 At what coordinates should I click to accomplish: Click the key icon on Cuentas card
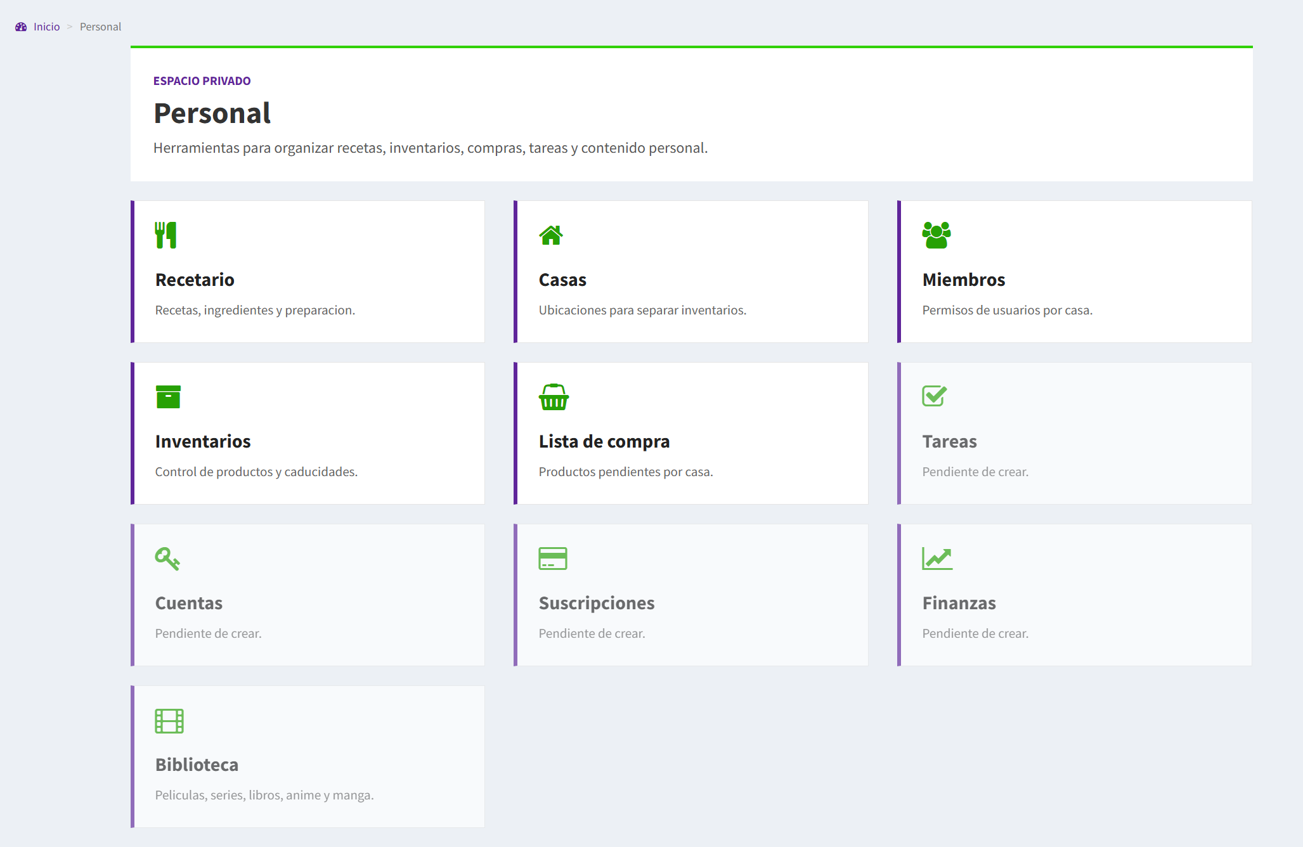click(167, 559)
